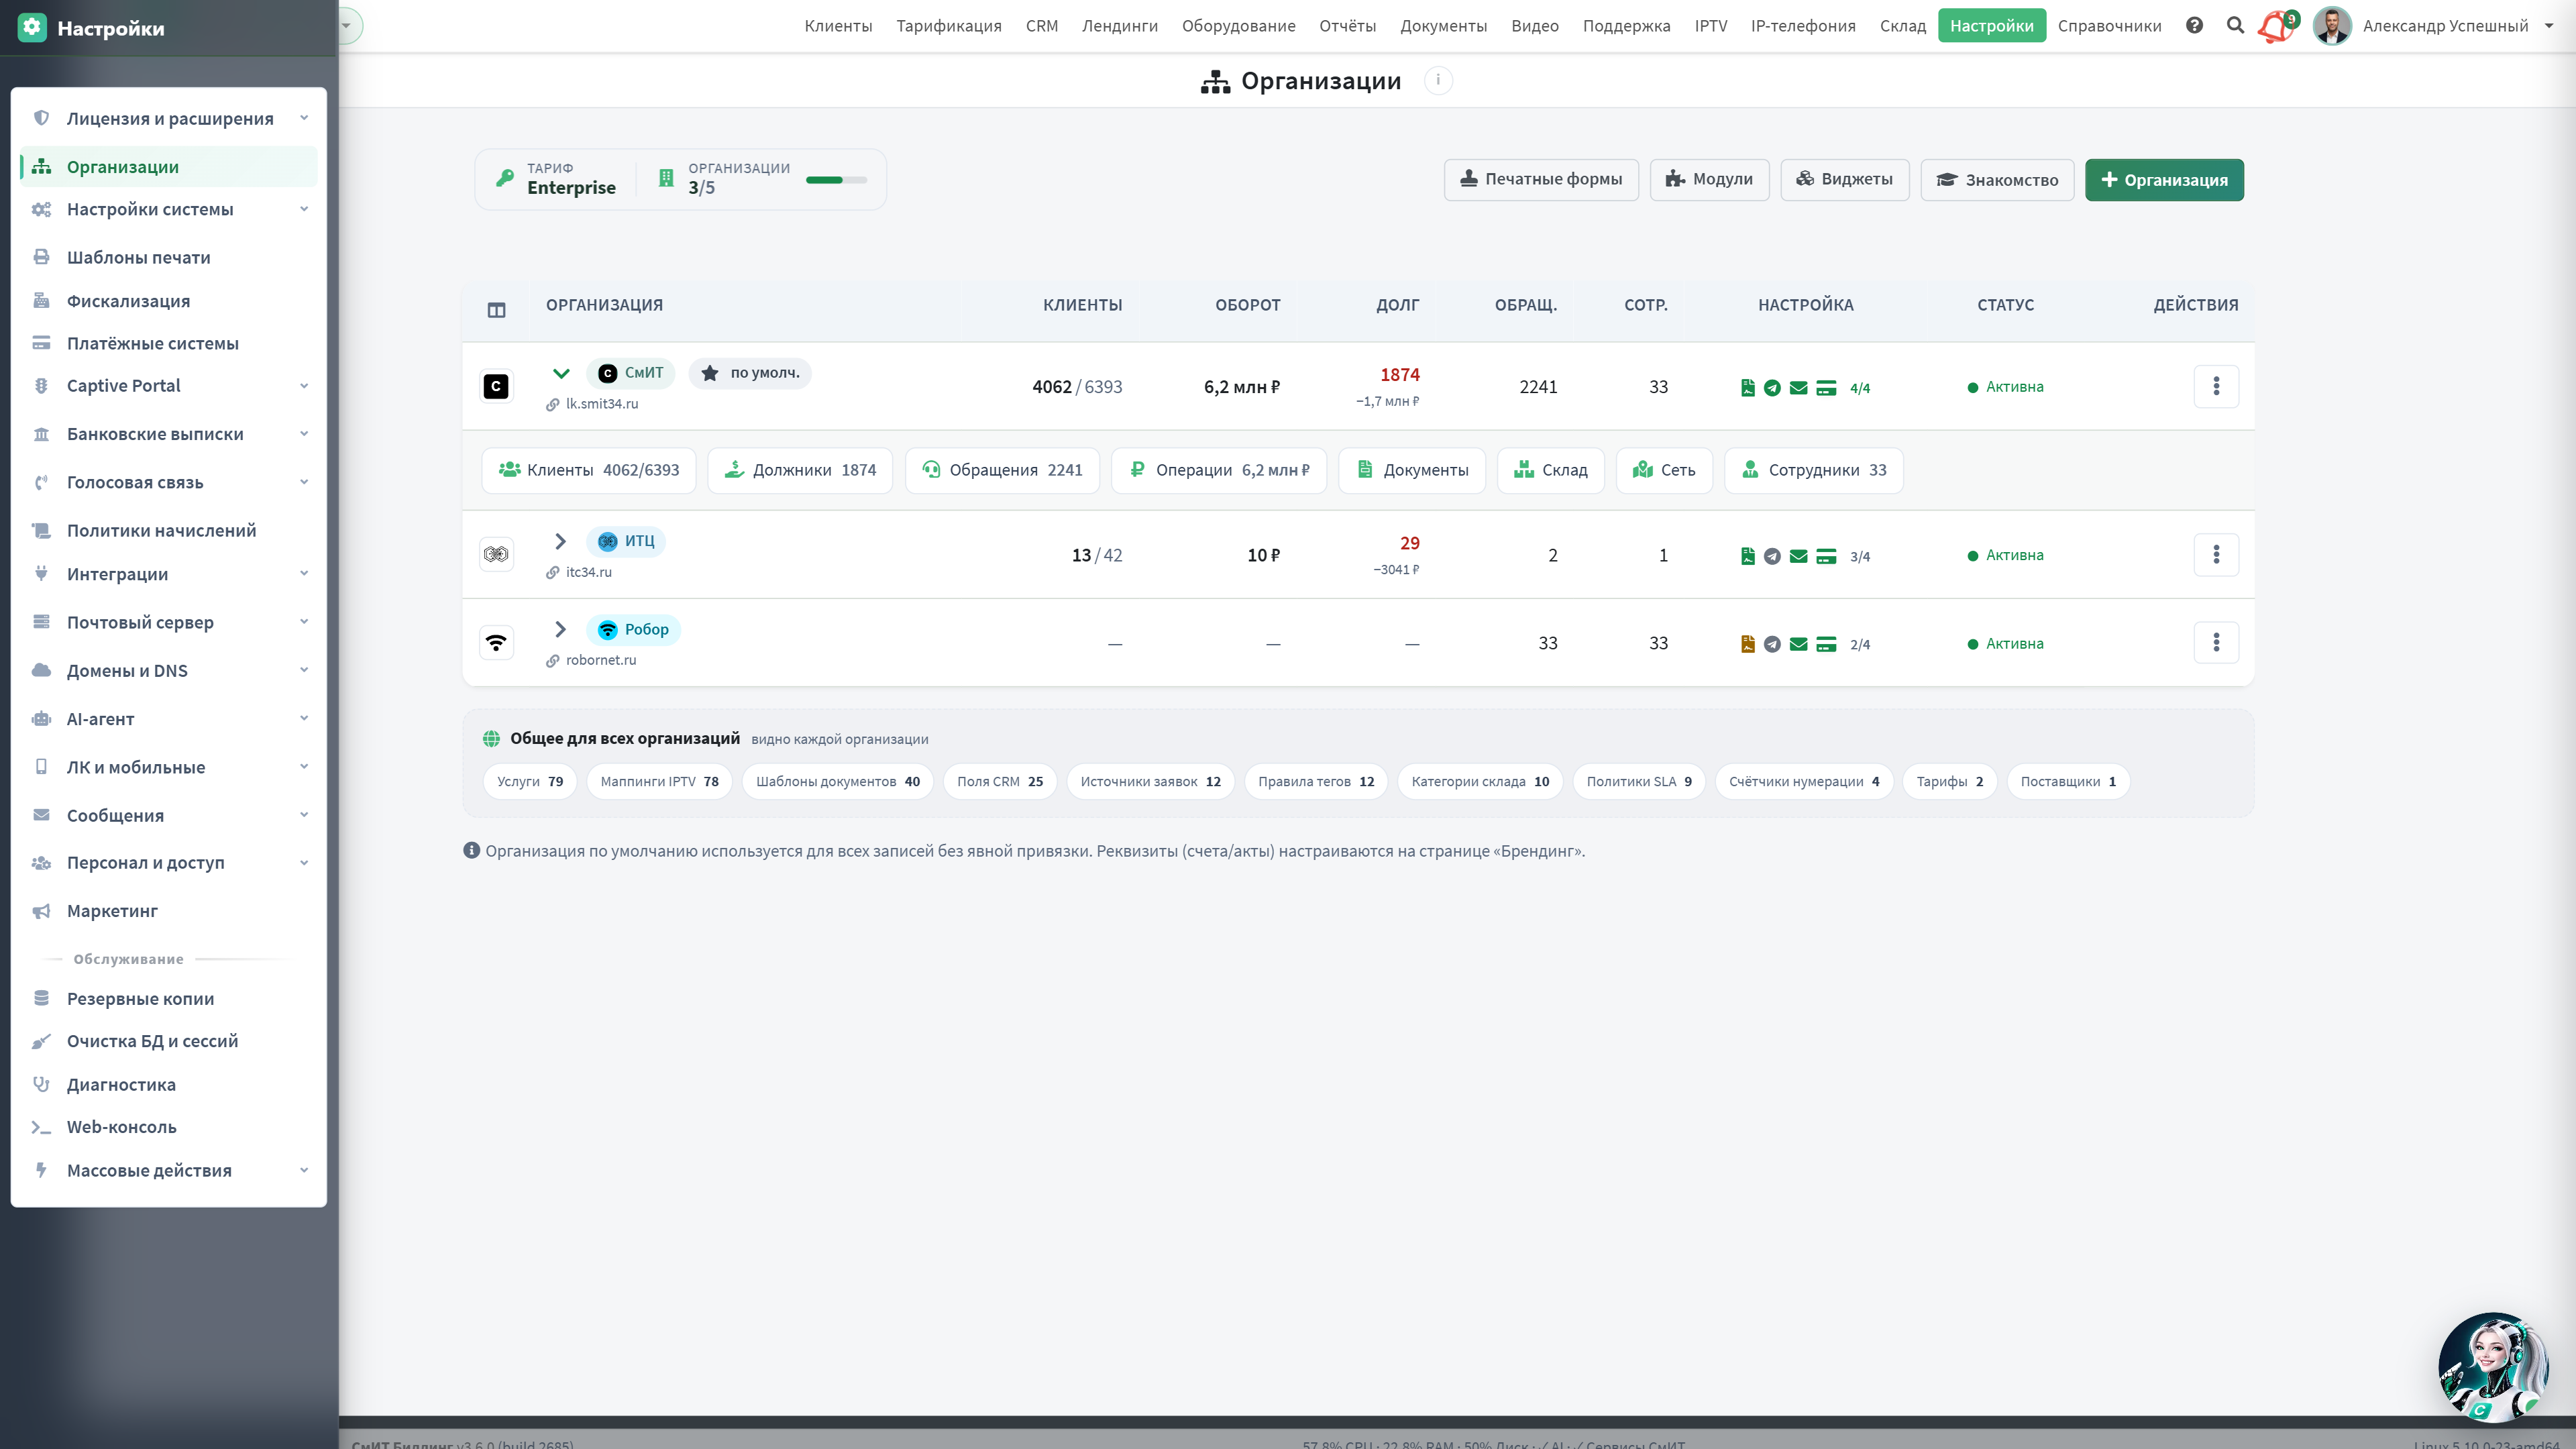The height and width of the screenshot is (1449, 2576).
Task: Click the column layout icon in table header
Action: (x=496, y=310)
